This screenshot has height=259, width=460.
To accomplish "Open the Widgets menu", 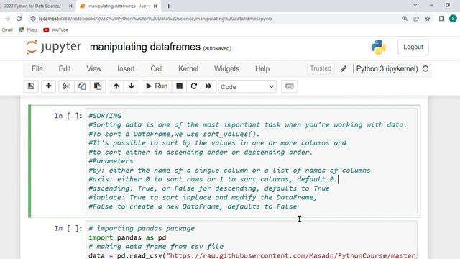I will coord(226,69).
